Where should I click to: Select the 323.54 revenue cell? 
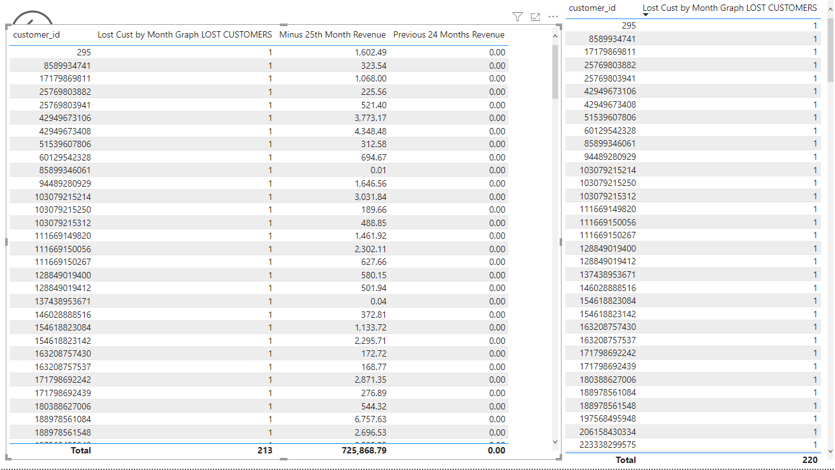pyautogui.click(x=373, y=66)
